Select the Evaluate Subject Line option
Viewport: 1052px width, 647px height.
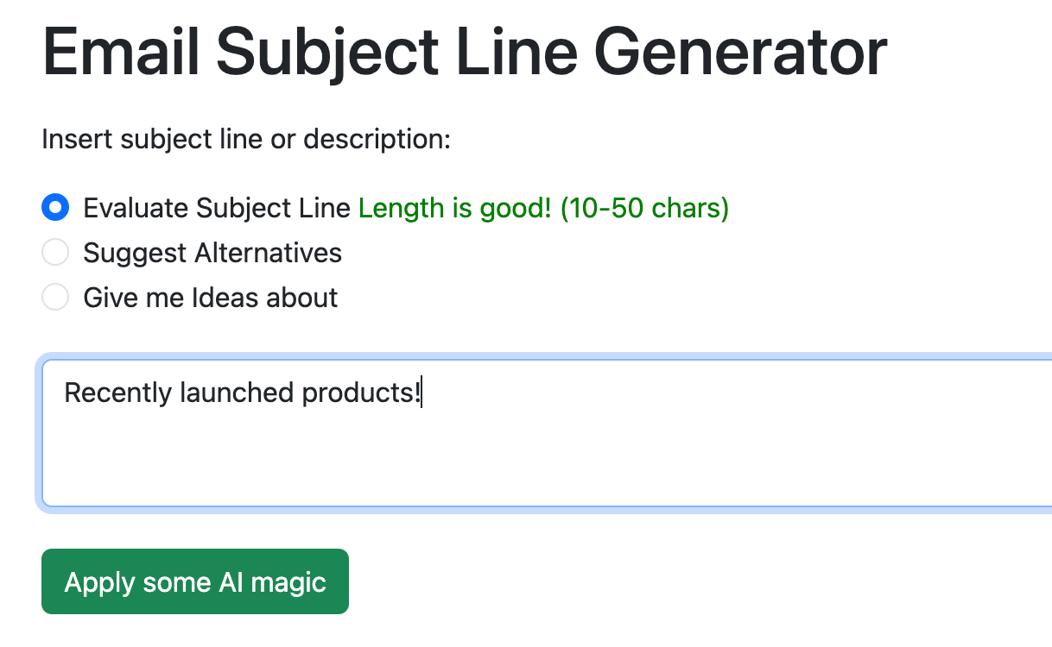coord(55,207)
